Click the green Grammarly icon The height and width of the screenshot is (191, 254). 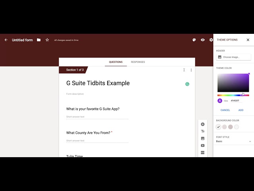(187, 84)
